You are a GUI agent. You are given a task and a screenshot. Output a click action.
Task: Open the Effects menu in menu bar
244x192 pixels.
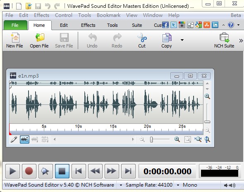point(41,15)
